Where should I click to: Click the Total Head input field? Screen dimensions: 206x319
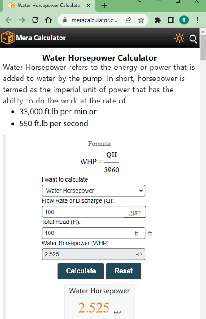tap(93, 233)
